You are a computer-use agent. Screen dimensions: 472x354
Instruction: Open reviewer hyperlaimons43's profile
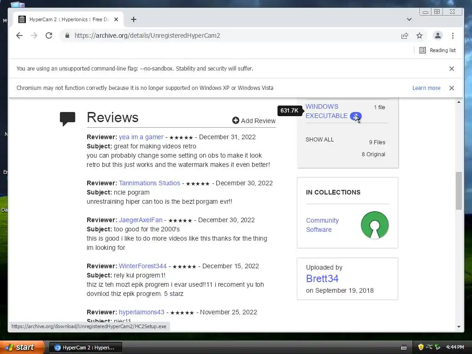pos(142,312)
